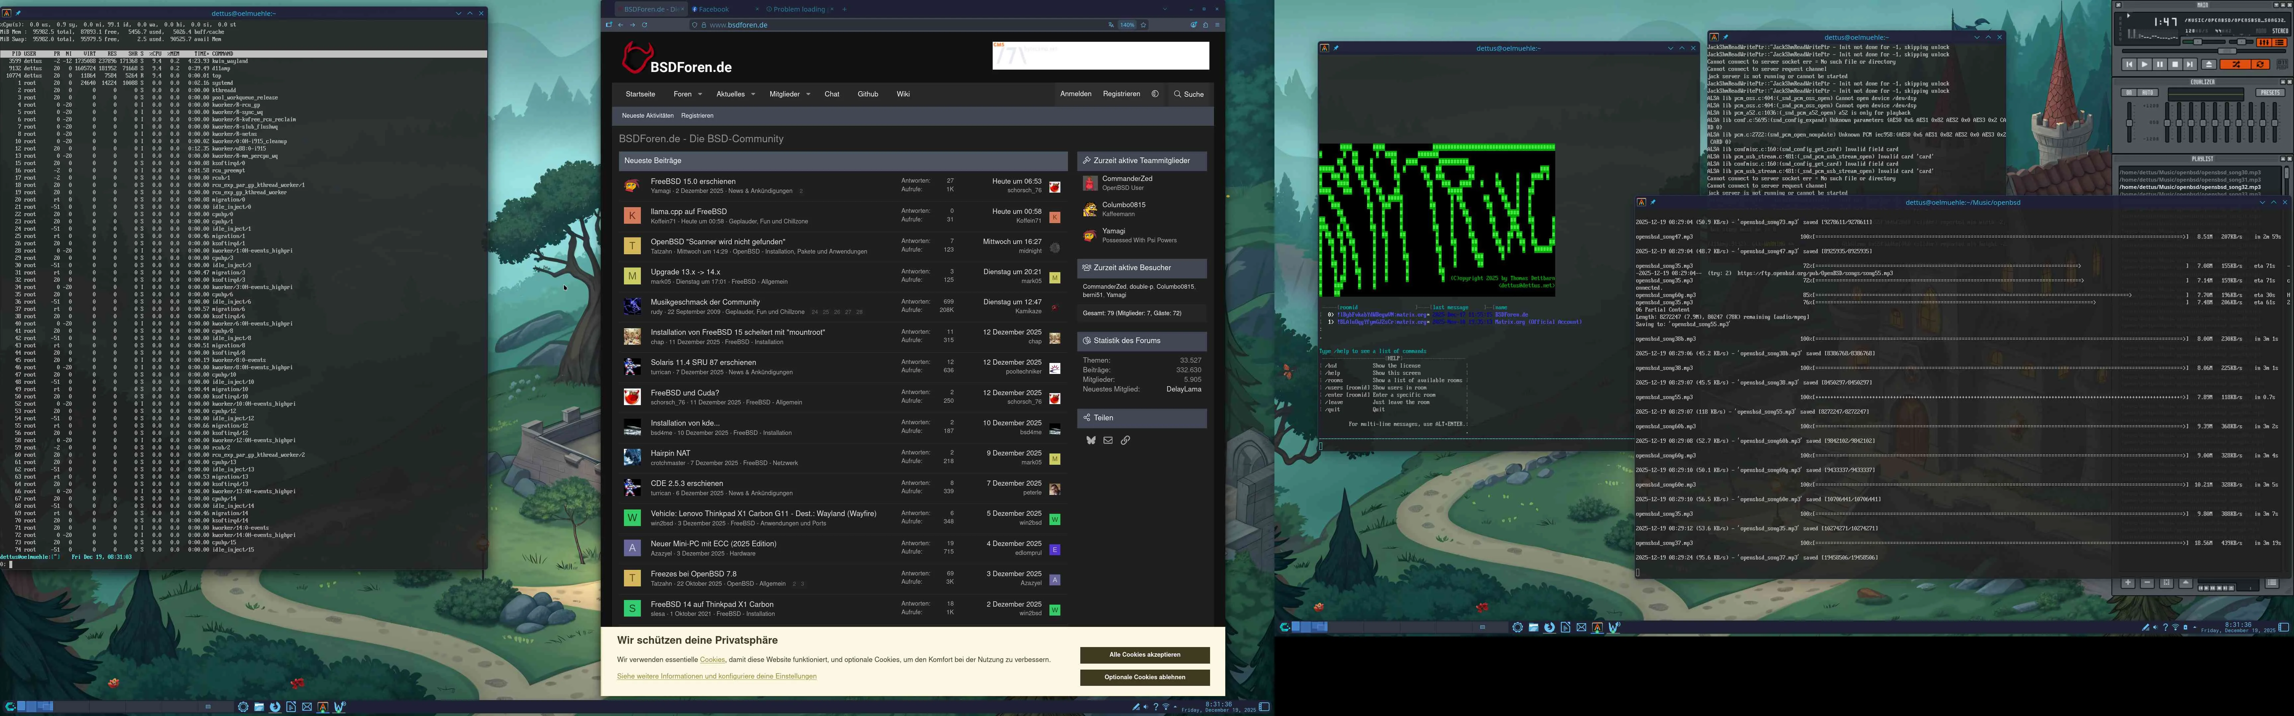Viewport: 2294px width, 716px height.
Task: Toggle the forum light/dark color scheme icon
Action: (x=1155, y=93)
